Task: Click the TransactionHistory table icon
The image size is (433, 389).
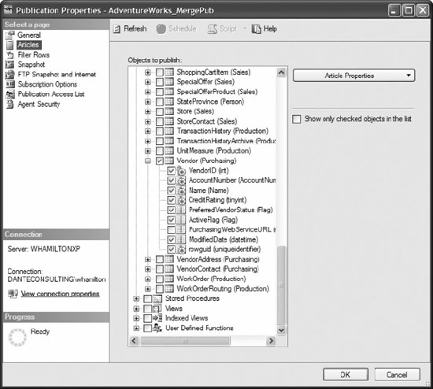Action: tap(169, 132)
